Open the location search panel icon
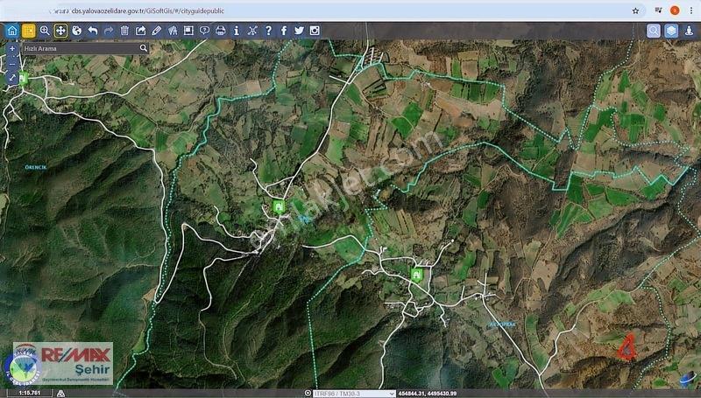This screenshot has height=398, width=701. point(654,31)
